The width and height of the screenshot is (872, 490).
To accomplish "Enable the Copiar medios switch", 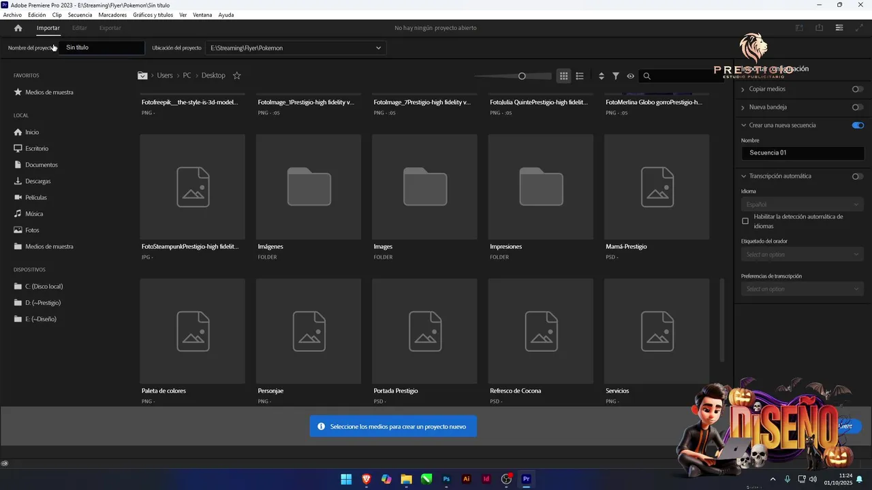I will click(x=858, y=89).
